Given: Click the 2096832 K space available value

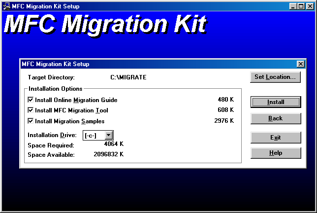Looking at the screenshot, I should 109,154.
